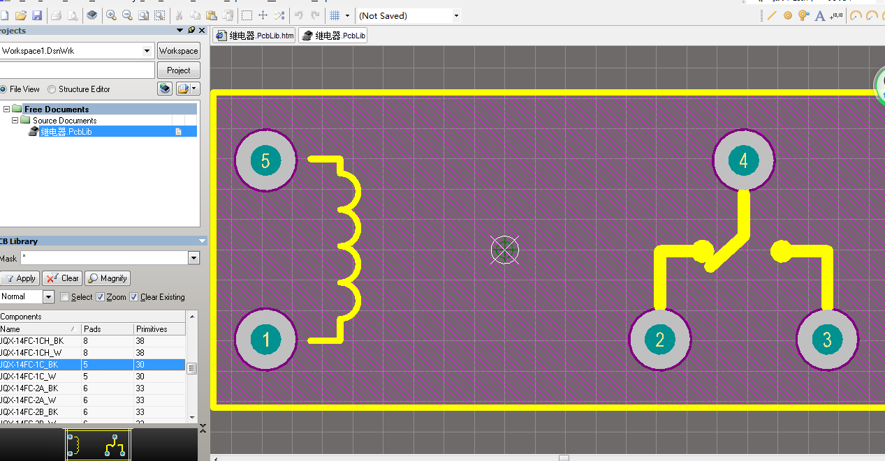Click the Fit Document zoom icon
The width and height of the screenshot is (885, 461).
click(x=144, y=15)
